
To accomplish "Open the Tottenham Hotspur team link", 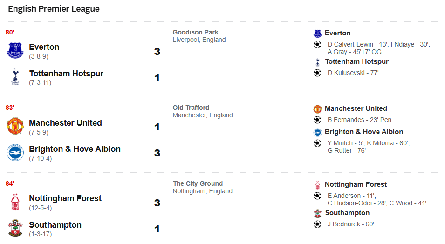I will (x=66, y=74).
